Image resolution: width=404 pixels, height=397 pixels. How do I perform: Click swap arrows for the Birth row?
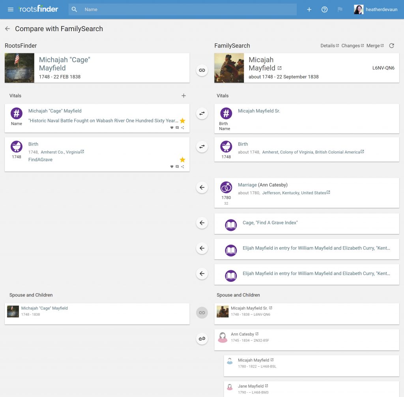pyautogui.click(x=202, y=147)
